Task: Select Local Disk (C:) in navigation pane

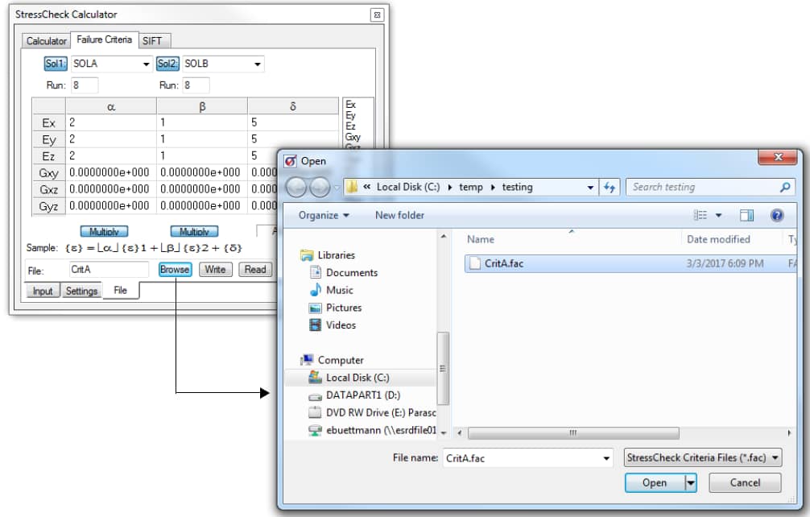Action: (357, 378)
